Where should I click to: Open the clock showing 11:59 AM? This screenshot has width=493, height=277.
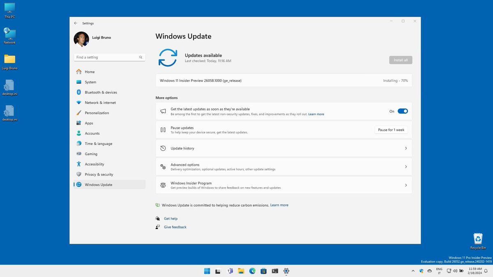pos(475,271)
